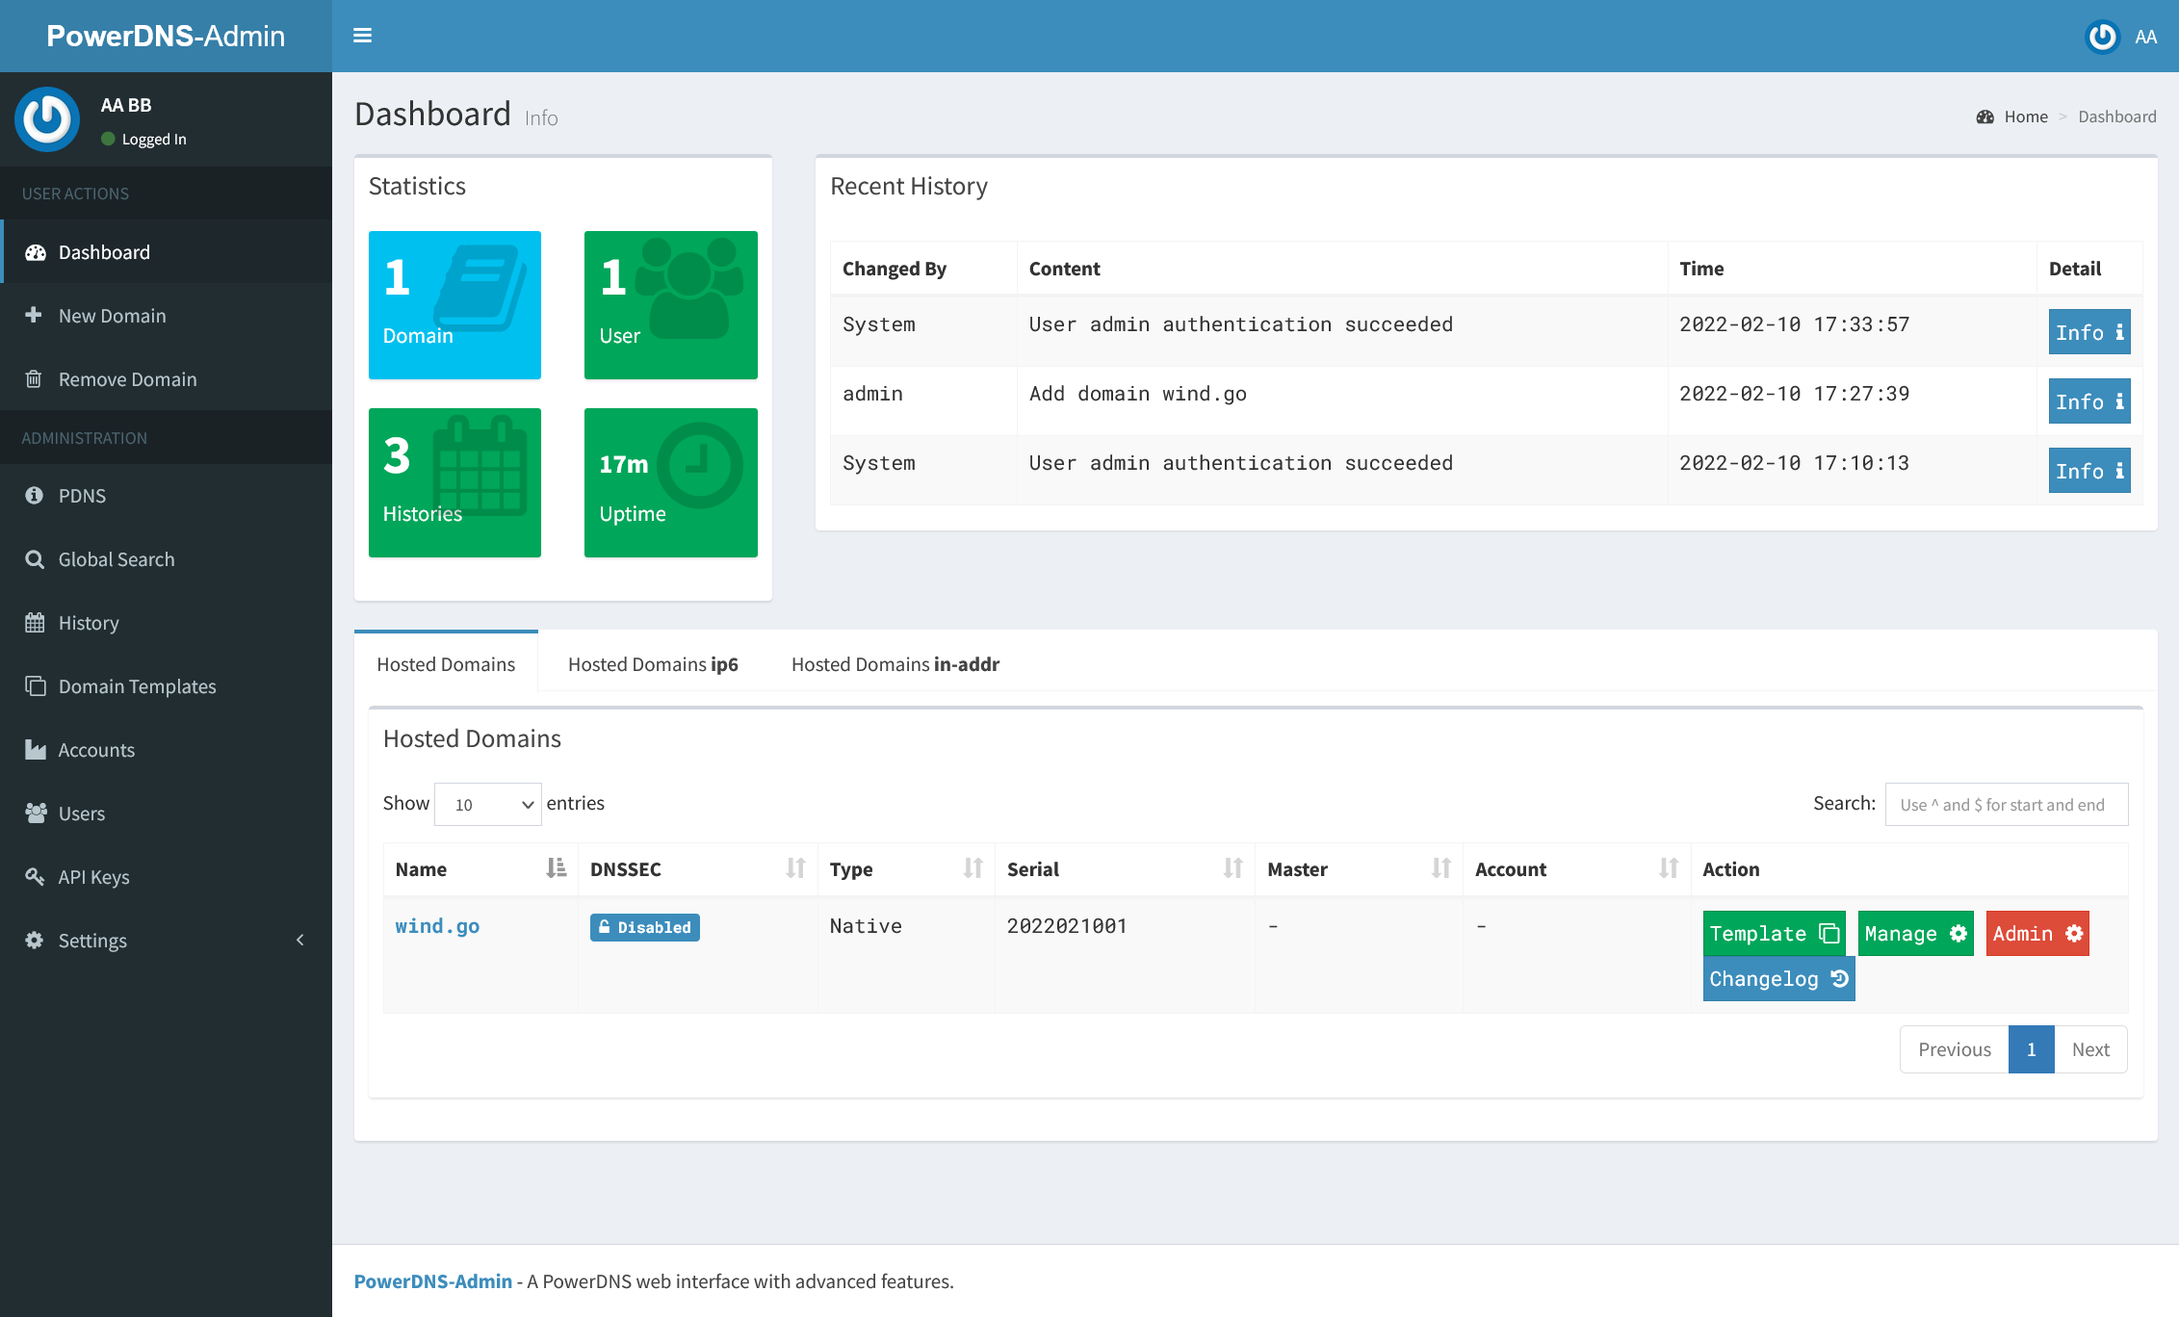
Task: Open the wind.go domain link
Action: point(437,925)
